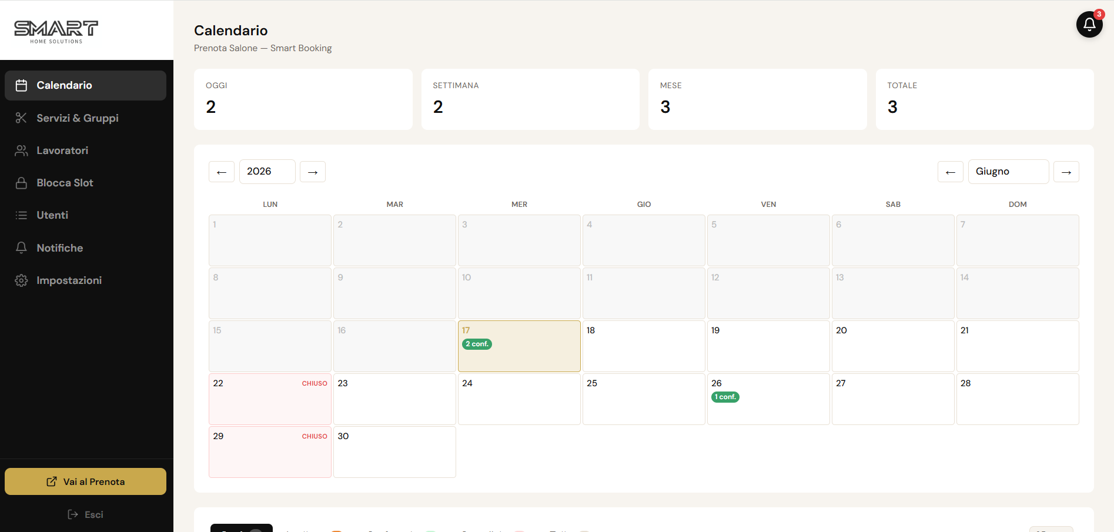The width and height of the screenshot is (1114, 532).
Task: Select day 30 in the calendar
Action: tap(394, 452)
